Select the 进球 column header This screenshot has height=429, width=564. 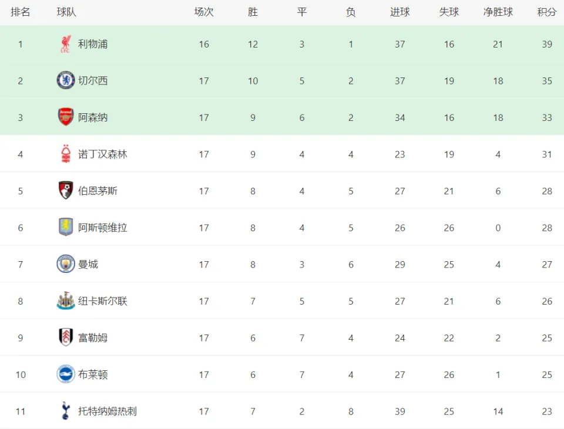(400, 12)
